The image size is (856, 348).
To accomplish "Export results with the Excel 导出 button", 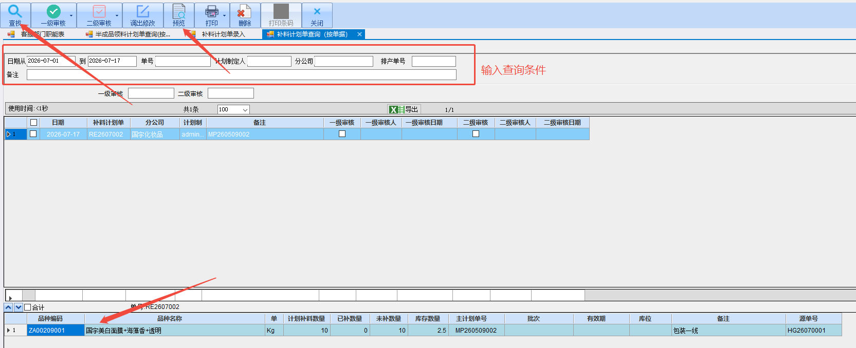I will click(x=404, y=109).
